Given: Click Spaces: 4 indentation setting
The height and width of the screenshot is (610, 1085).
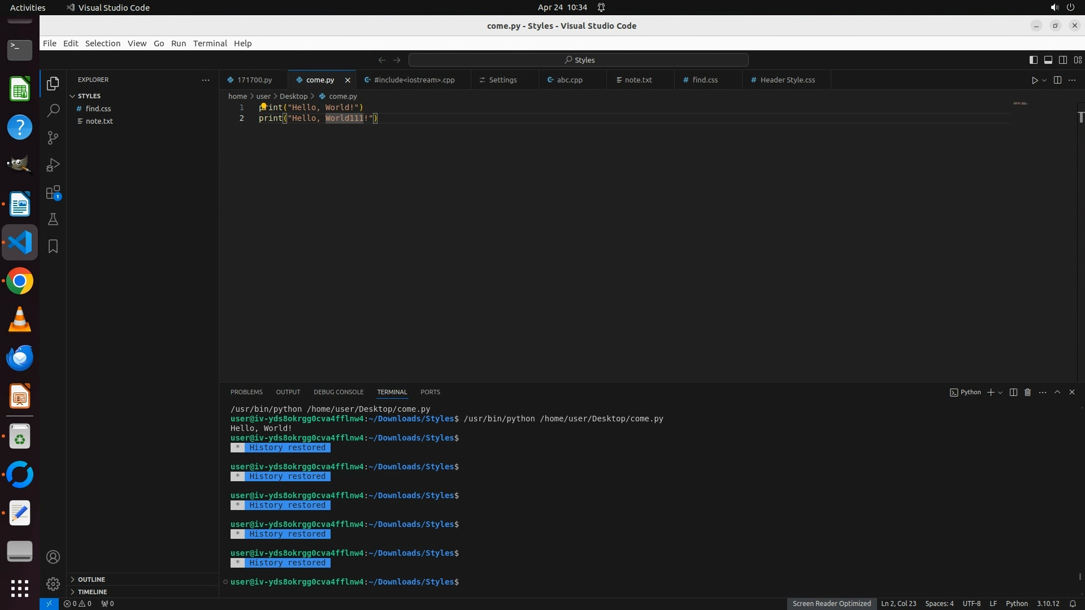Looking at the screenshot, I should pos(939,604).
